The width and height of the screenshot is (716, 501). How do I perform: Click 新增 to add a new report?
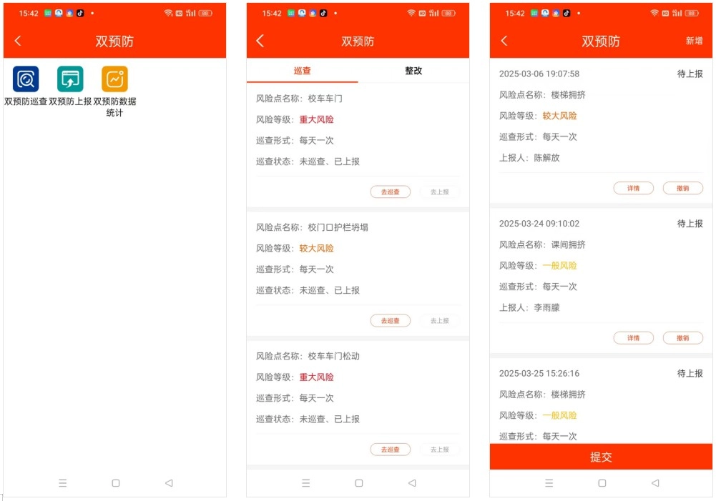(x=694, y=41)
